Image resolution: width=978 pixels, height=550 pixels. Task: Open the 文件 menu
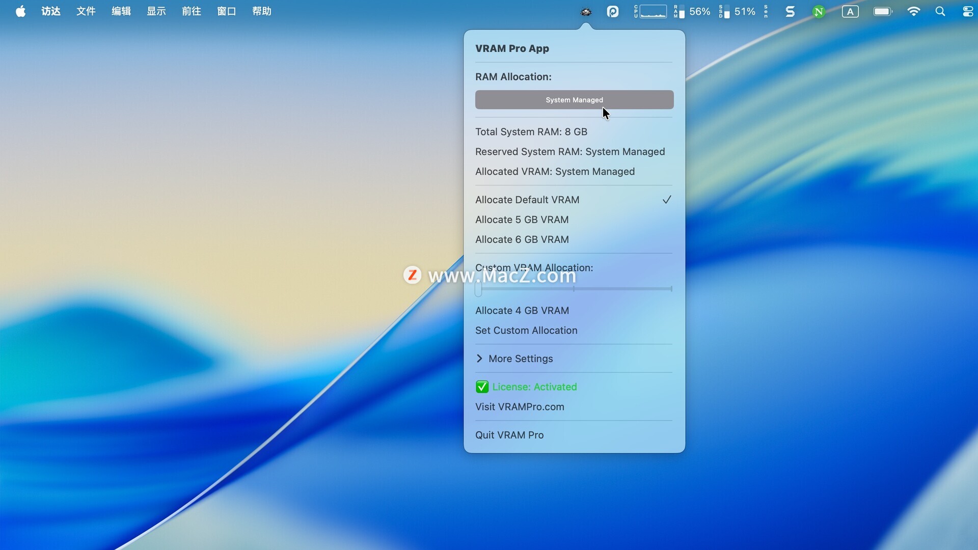coord(86,11)
